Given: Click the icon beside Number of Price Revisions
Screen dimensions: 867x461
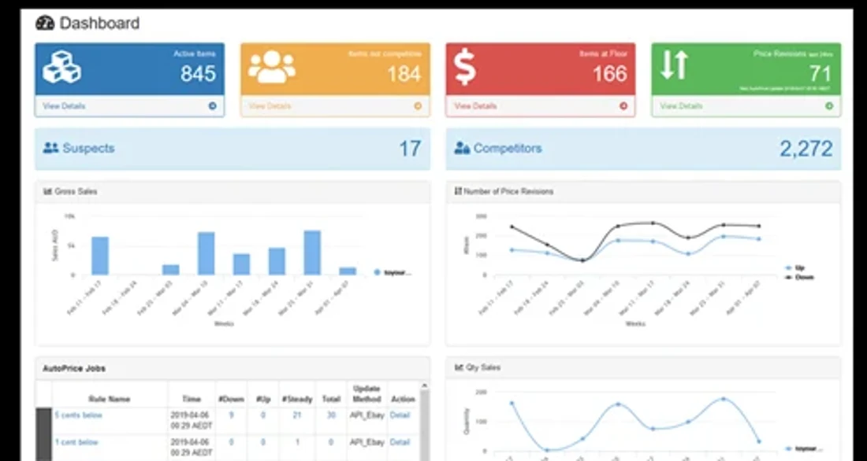Looking at the screenshot, I should click(458, 192).
